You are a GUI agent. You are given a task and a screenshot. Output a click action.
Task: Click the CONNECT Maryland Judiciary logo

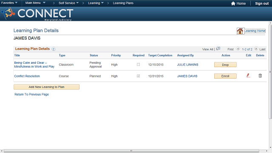tap(37, 14)
